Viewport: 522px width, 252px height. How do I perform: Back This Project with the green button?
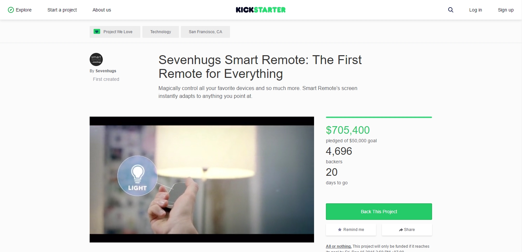[x=379, y=212]
